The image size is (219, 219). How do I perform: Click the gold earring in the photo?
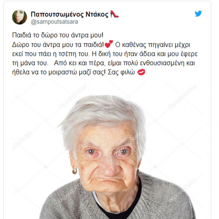tap(75, 171)
